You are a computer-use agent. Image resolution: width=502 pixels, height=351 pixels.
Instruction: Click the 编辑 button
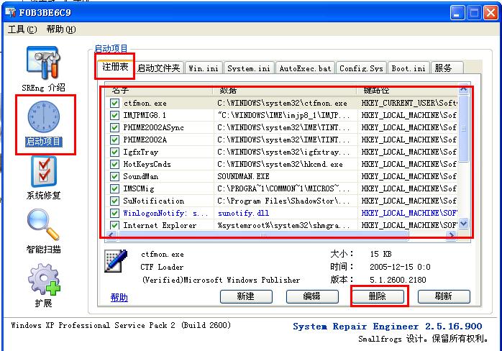[312, 296]
